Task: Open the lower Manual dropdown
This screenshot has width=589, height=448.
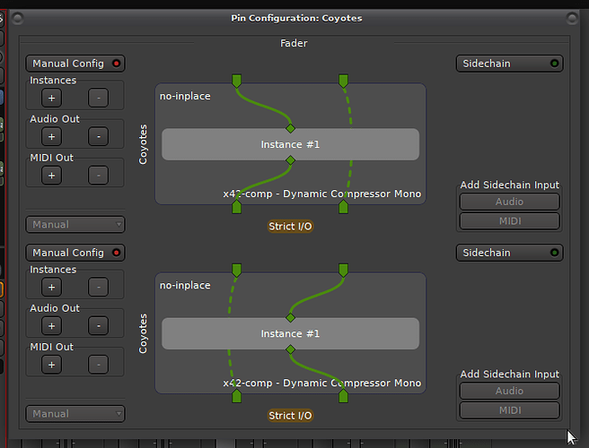Action: (x=75, y=413)
